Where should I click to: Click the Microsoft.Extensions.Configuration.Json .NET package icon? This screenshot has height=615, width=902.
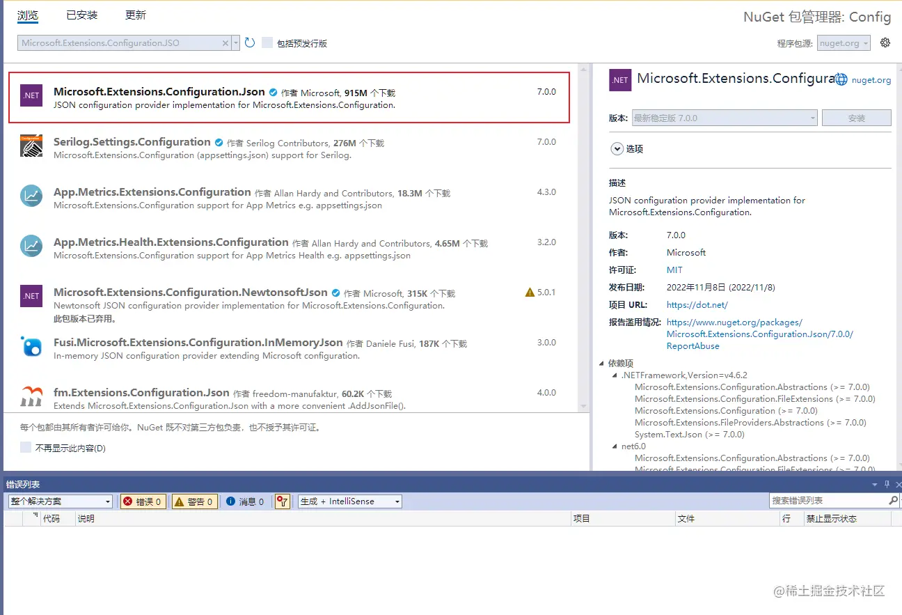31,95
